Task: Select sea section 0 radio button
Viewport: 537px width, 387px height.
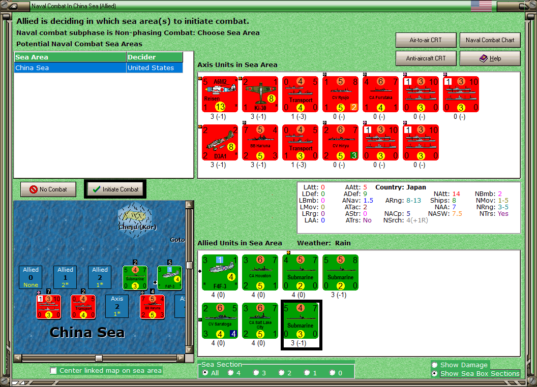Action: (x=332, y=373)
